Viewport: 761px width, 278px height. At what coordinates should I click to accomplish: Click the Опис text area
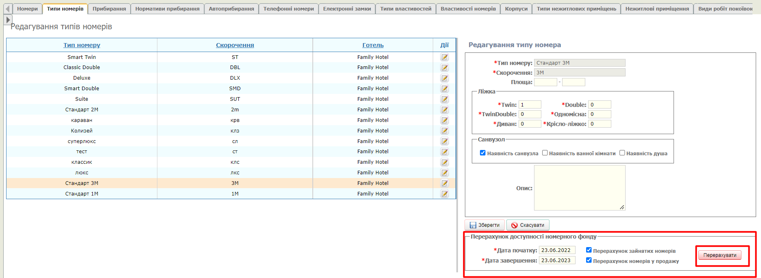point(579,188)
